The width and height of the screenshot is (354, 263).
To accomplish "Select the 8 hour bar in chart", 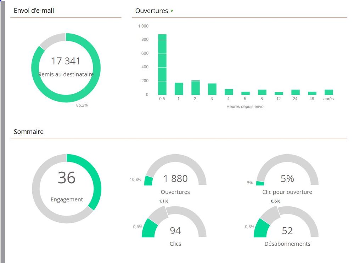I will (x=262, y=92).
